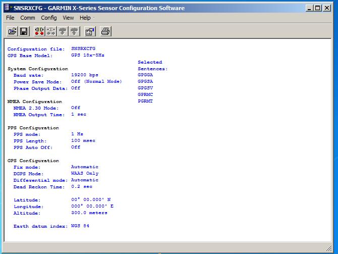Click the '1 sec' NMEA output time
This screenshot has width=338, height=254.
(x=79, y=114)
